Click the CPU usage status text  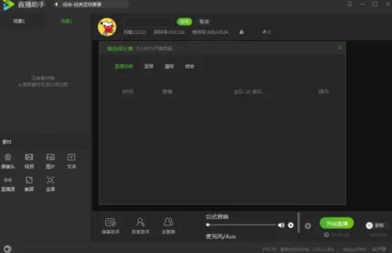323,249
